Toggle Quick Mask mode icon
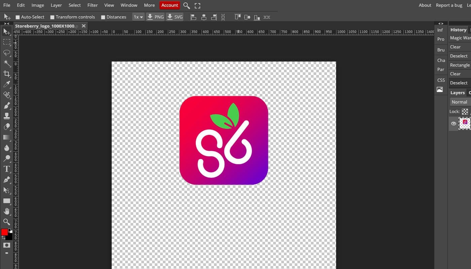This screenshot has height=269, width=471. click(x=6, y=245)
